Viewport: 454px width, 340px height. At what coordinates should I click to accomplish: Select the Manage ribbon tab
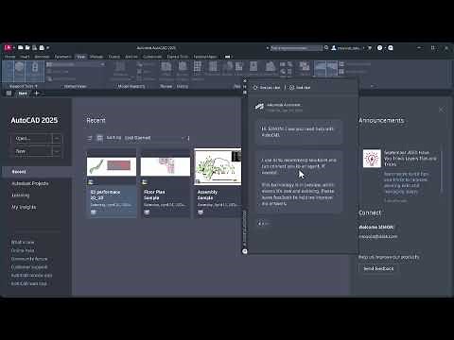(96, 57)
